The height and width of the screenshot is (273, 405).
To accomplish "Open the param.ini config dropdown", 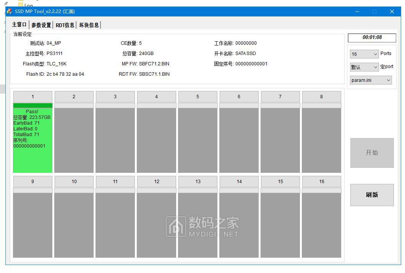I will click(x=371, y=80).
